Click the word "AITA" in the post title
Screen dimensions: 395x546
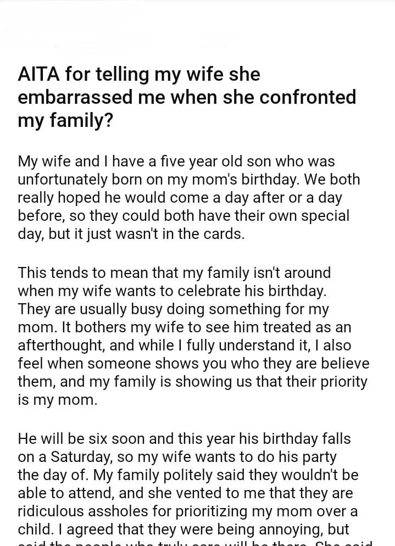coord(37,74)
